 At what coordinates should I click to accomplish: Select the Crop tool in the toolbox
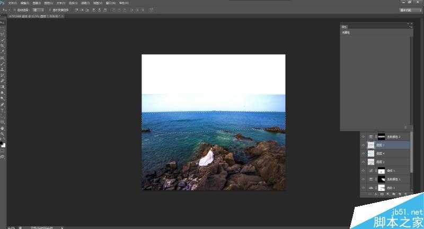point(3,46)
